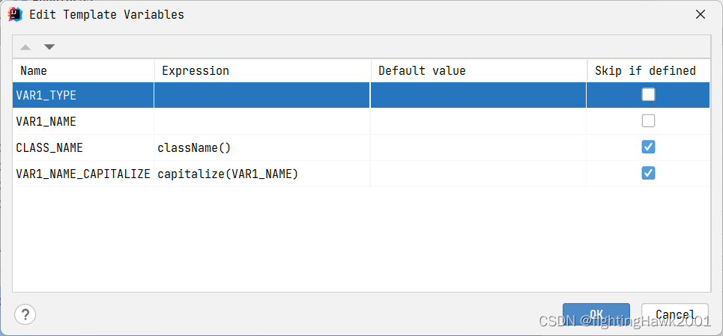The width and height of the screenshot is (723, 336).
Task: Enable Skip if defined for VAR1_TYPE
Action: [648, 95]
